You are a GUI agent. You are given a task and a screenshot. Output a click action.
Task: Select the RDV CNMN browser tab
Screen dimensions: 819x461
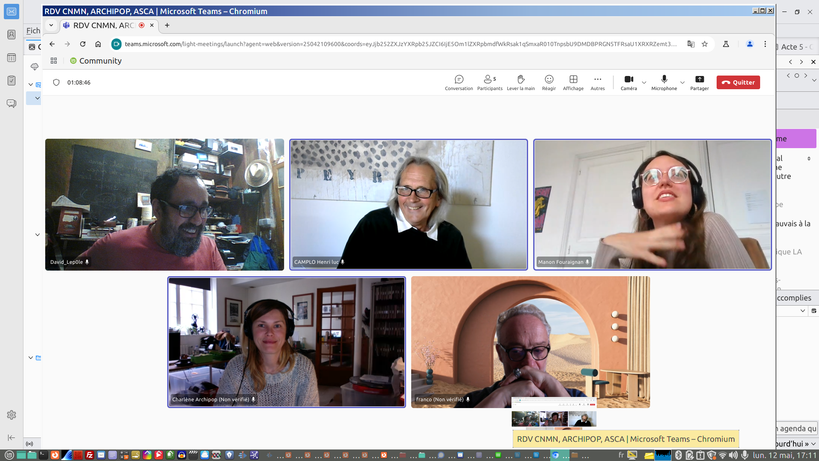click(104, 25)
